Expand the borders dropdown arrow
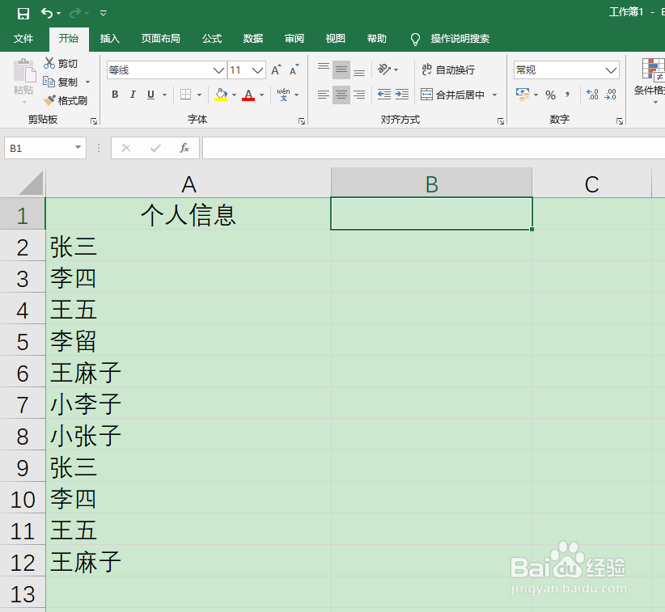The height and width of the screenshot is (612, 665). (199, 95)
